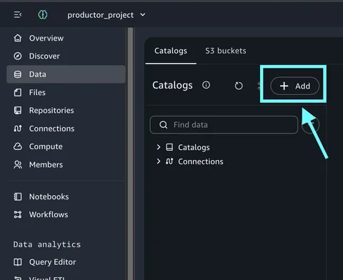Click the Catalogs info icon
Screen dimensions: 343x280
206,85
